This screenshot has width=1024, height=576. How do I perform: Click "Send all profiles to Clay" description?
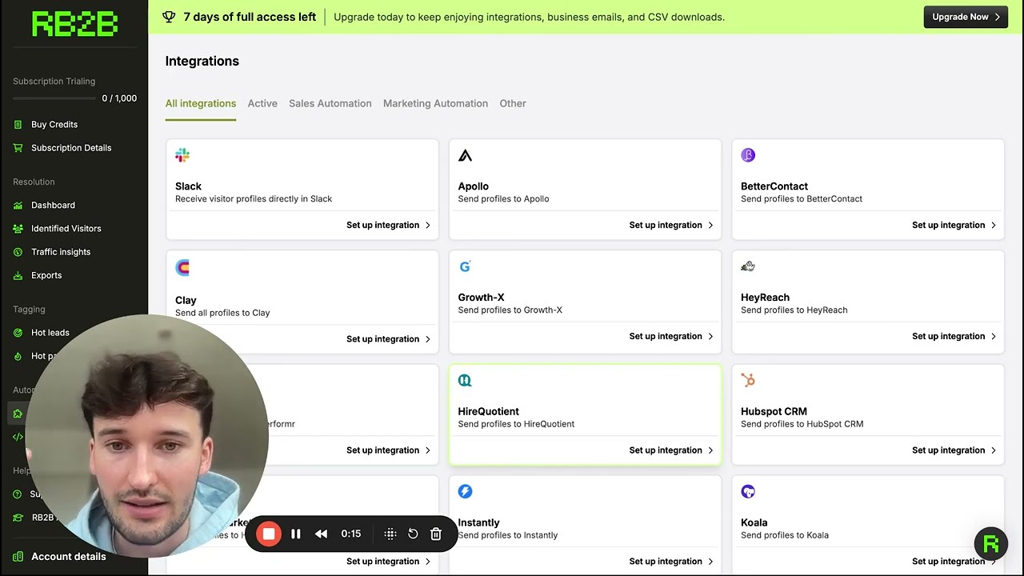tap(222, 313)
